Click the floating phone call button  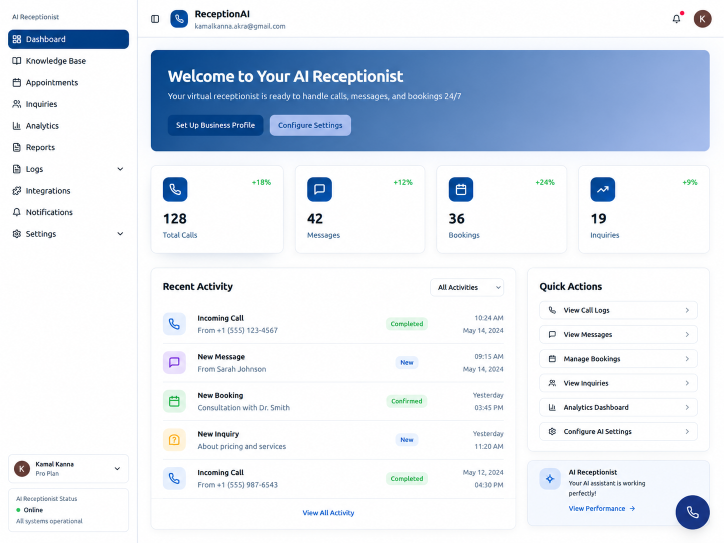coord(692,512)
